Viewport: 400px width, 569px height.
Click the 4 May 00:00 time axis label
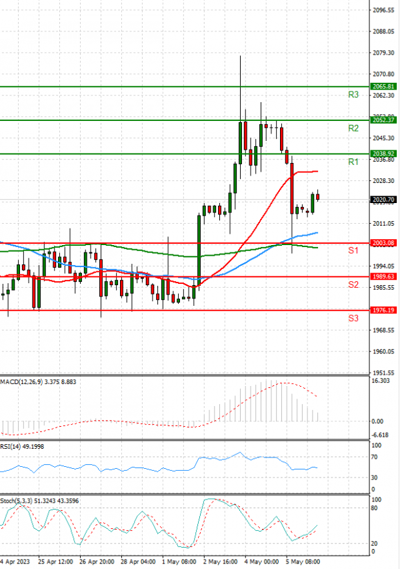click(x=261, y=562)
